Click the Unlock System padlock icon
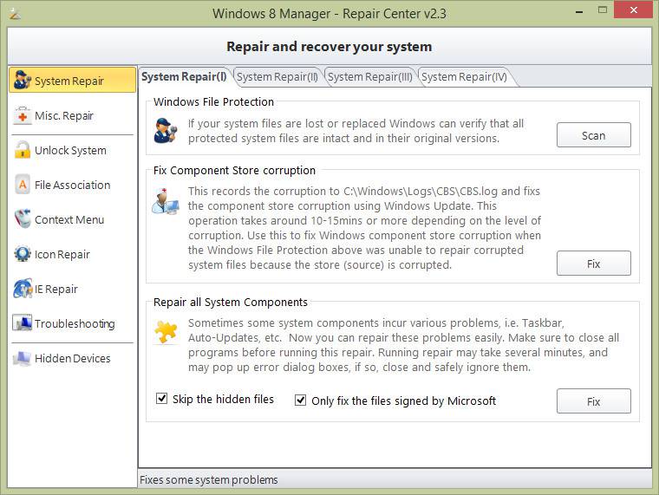The image size is (659, 495). [x=23, y=150]
